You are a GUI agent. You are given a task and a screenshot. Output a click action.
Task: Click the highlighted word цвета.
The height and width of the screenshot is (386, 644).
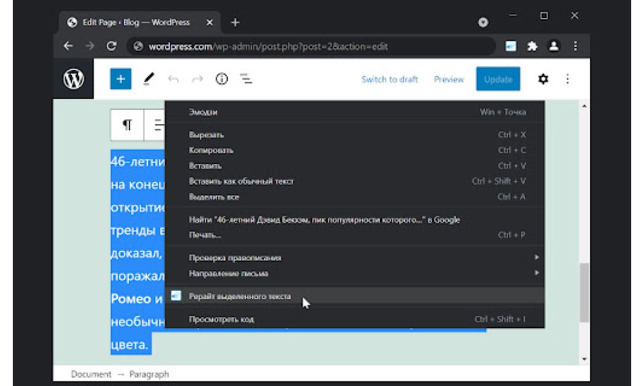[130, 345]
